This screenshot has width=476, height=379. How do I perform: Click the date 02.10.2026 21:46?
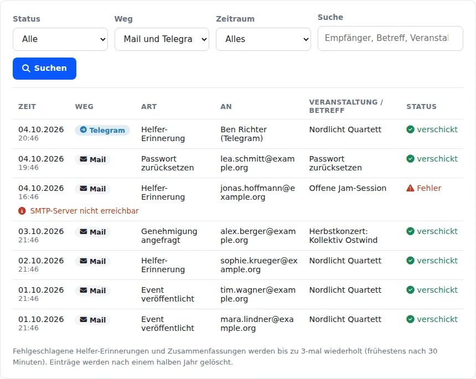41,265
